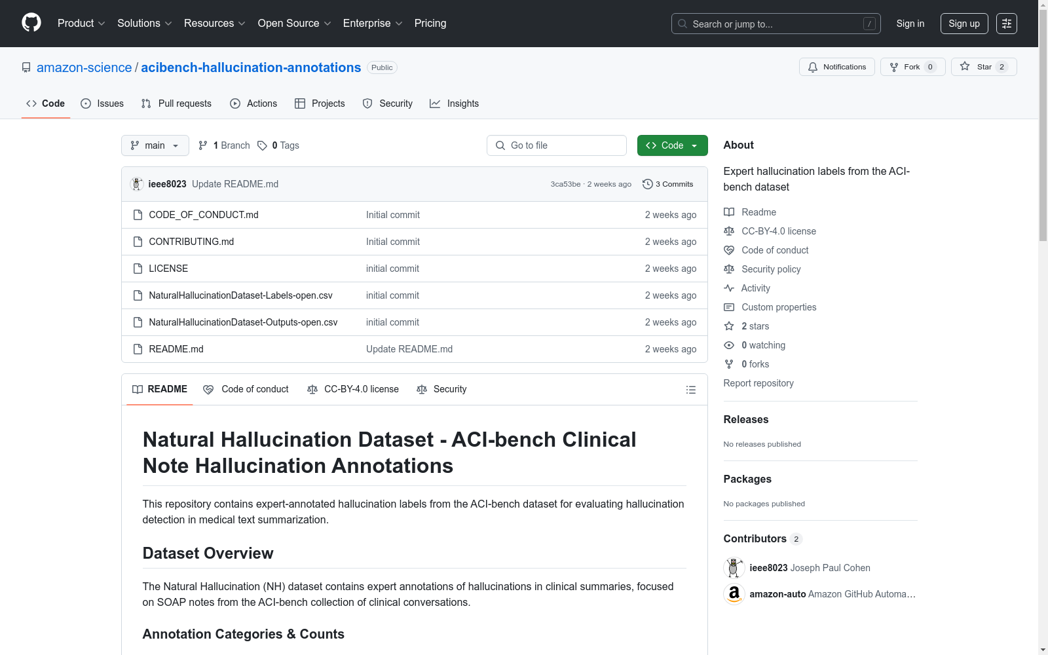
Task: Expand the main branch selector
Action: click(x=155, y=145)
